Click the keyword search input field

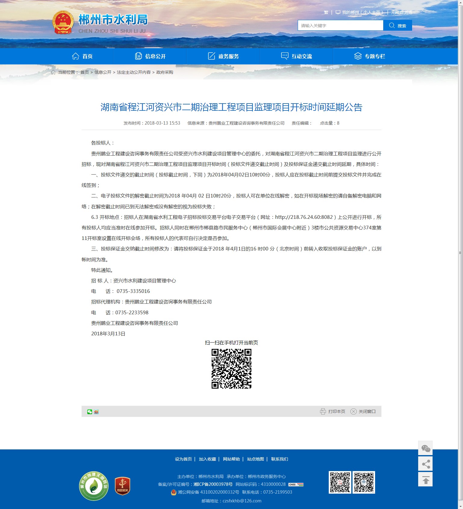pos(340,26)
